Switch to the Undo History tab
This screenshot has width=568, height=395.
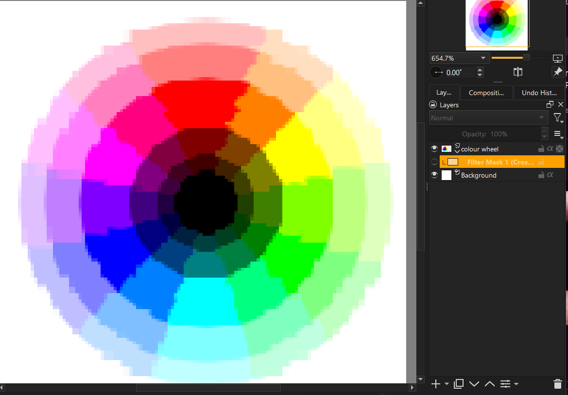coord(539,93)
